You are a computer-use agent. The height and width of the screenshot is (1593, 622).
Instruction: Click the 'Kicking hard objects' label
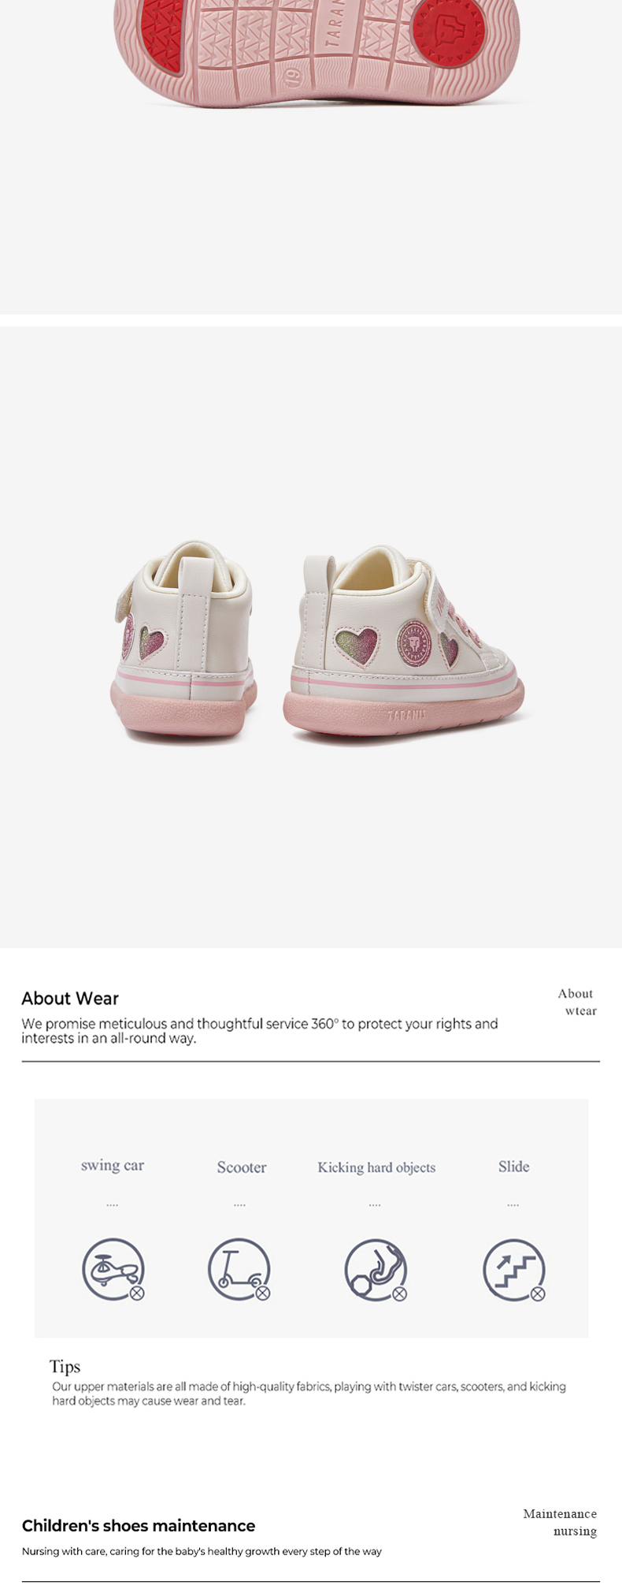click(376, 1167)
